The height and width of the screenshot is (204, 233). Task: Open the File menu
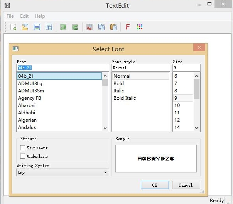click(10, 16)
